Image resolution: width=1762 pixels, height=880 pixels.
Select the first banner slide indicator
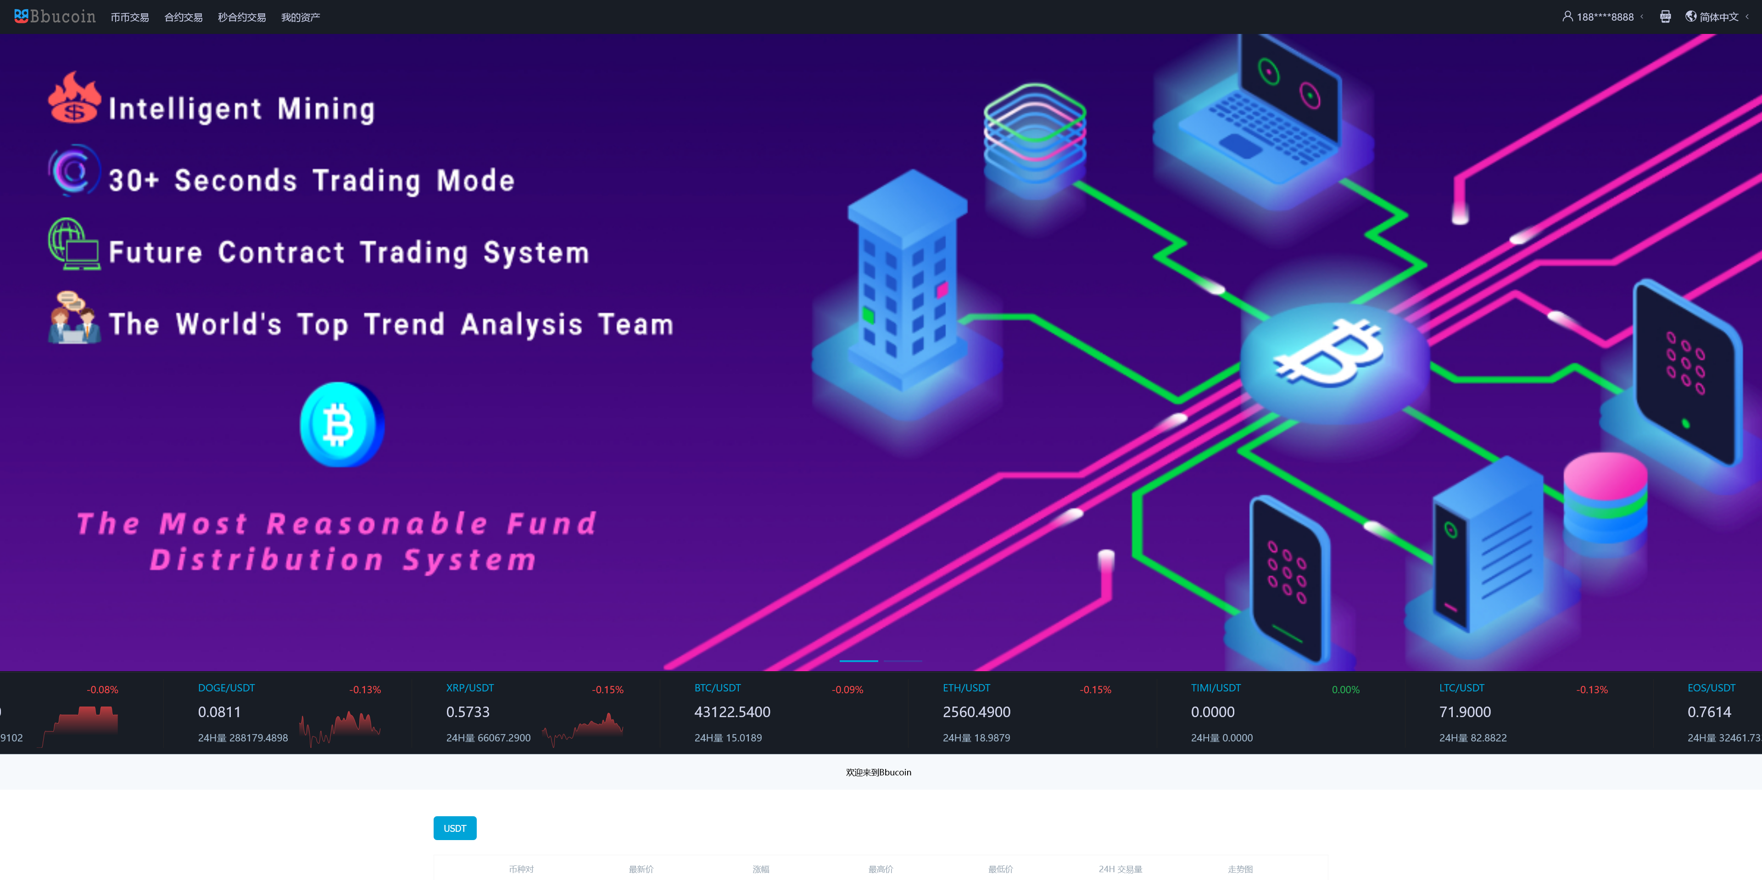click(859, 661)
